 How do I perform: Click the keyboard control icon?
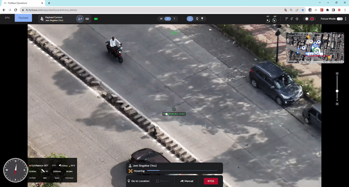click(x=87, y=19)
